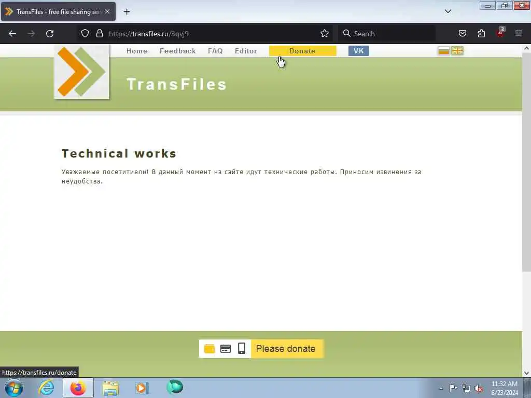Click the scrollbar down arrow
The image size is (531, 398).
[x=527, y=373]
